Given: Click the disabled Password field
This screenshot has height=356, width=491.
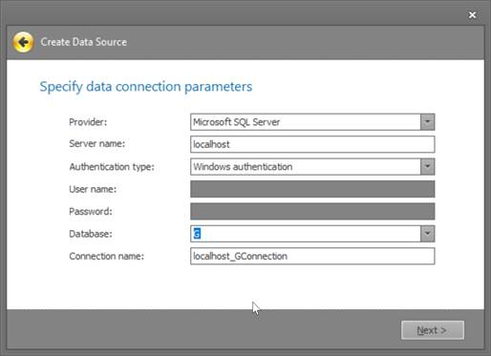Looking at the screenshot, I should point(312,211).
